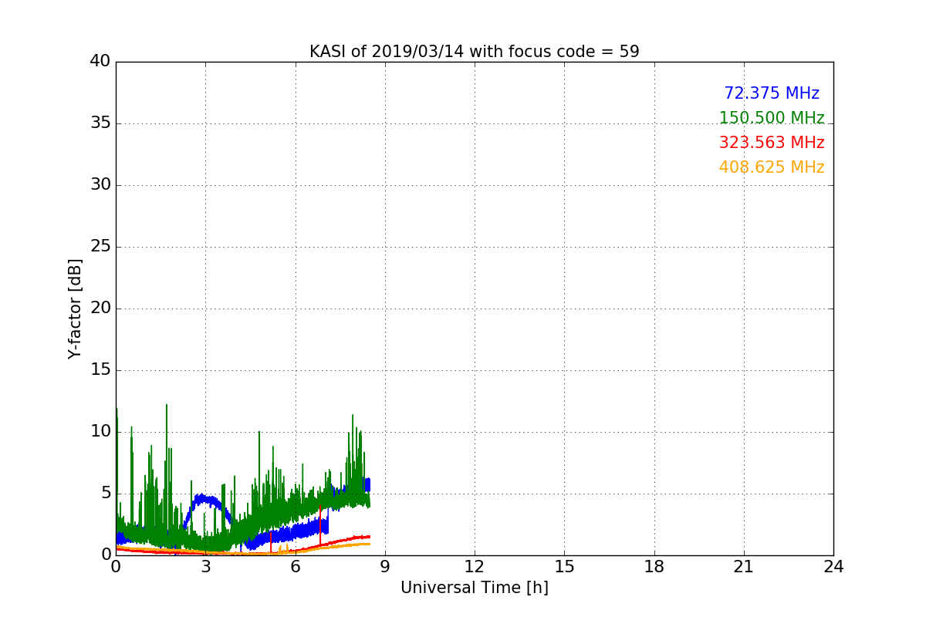Select the orange 408.625 MHz legend label

pyautogui.click(x=772, y=167)
